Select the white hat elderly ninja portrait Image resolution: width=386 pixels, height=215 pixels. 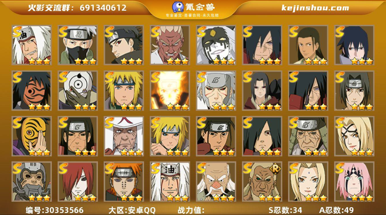[x=124, y=136]
